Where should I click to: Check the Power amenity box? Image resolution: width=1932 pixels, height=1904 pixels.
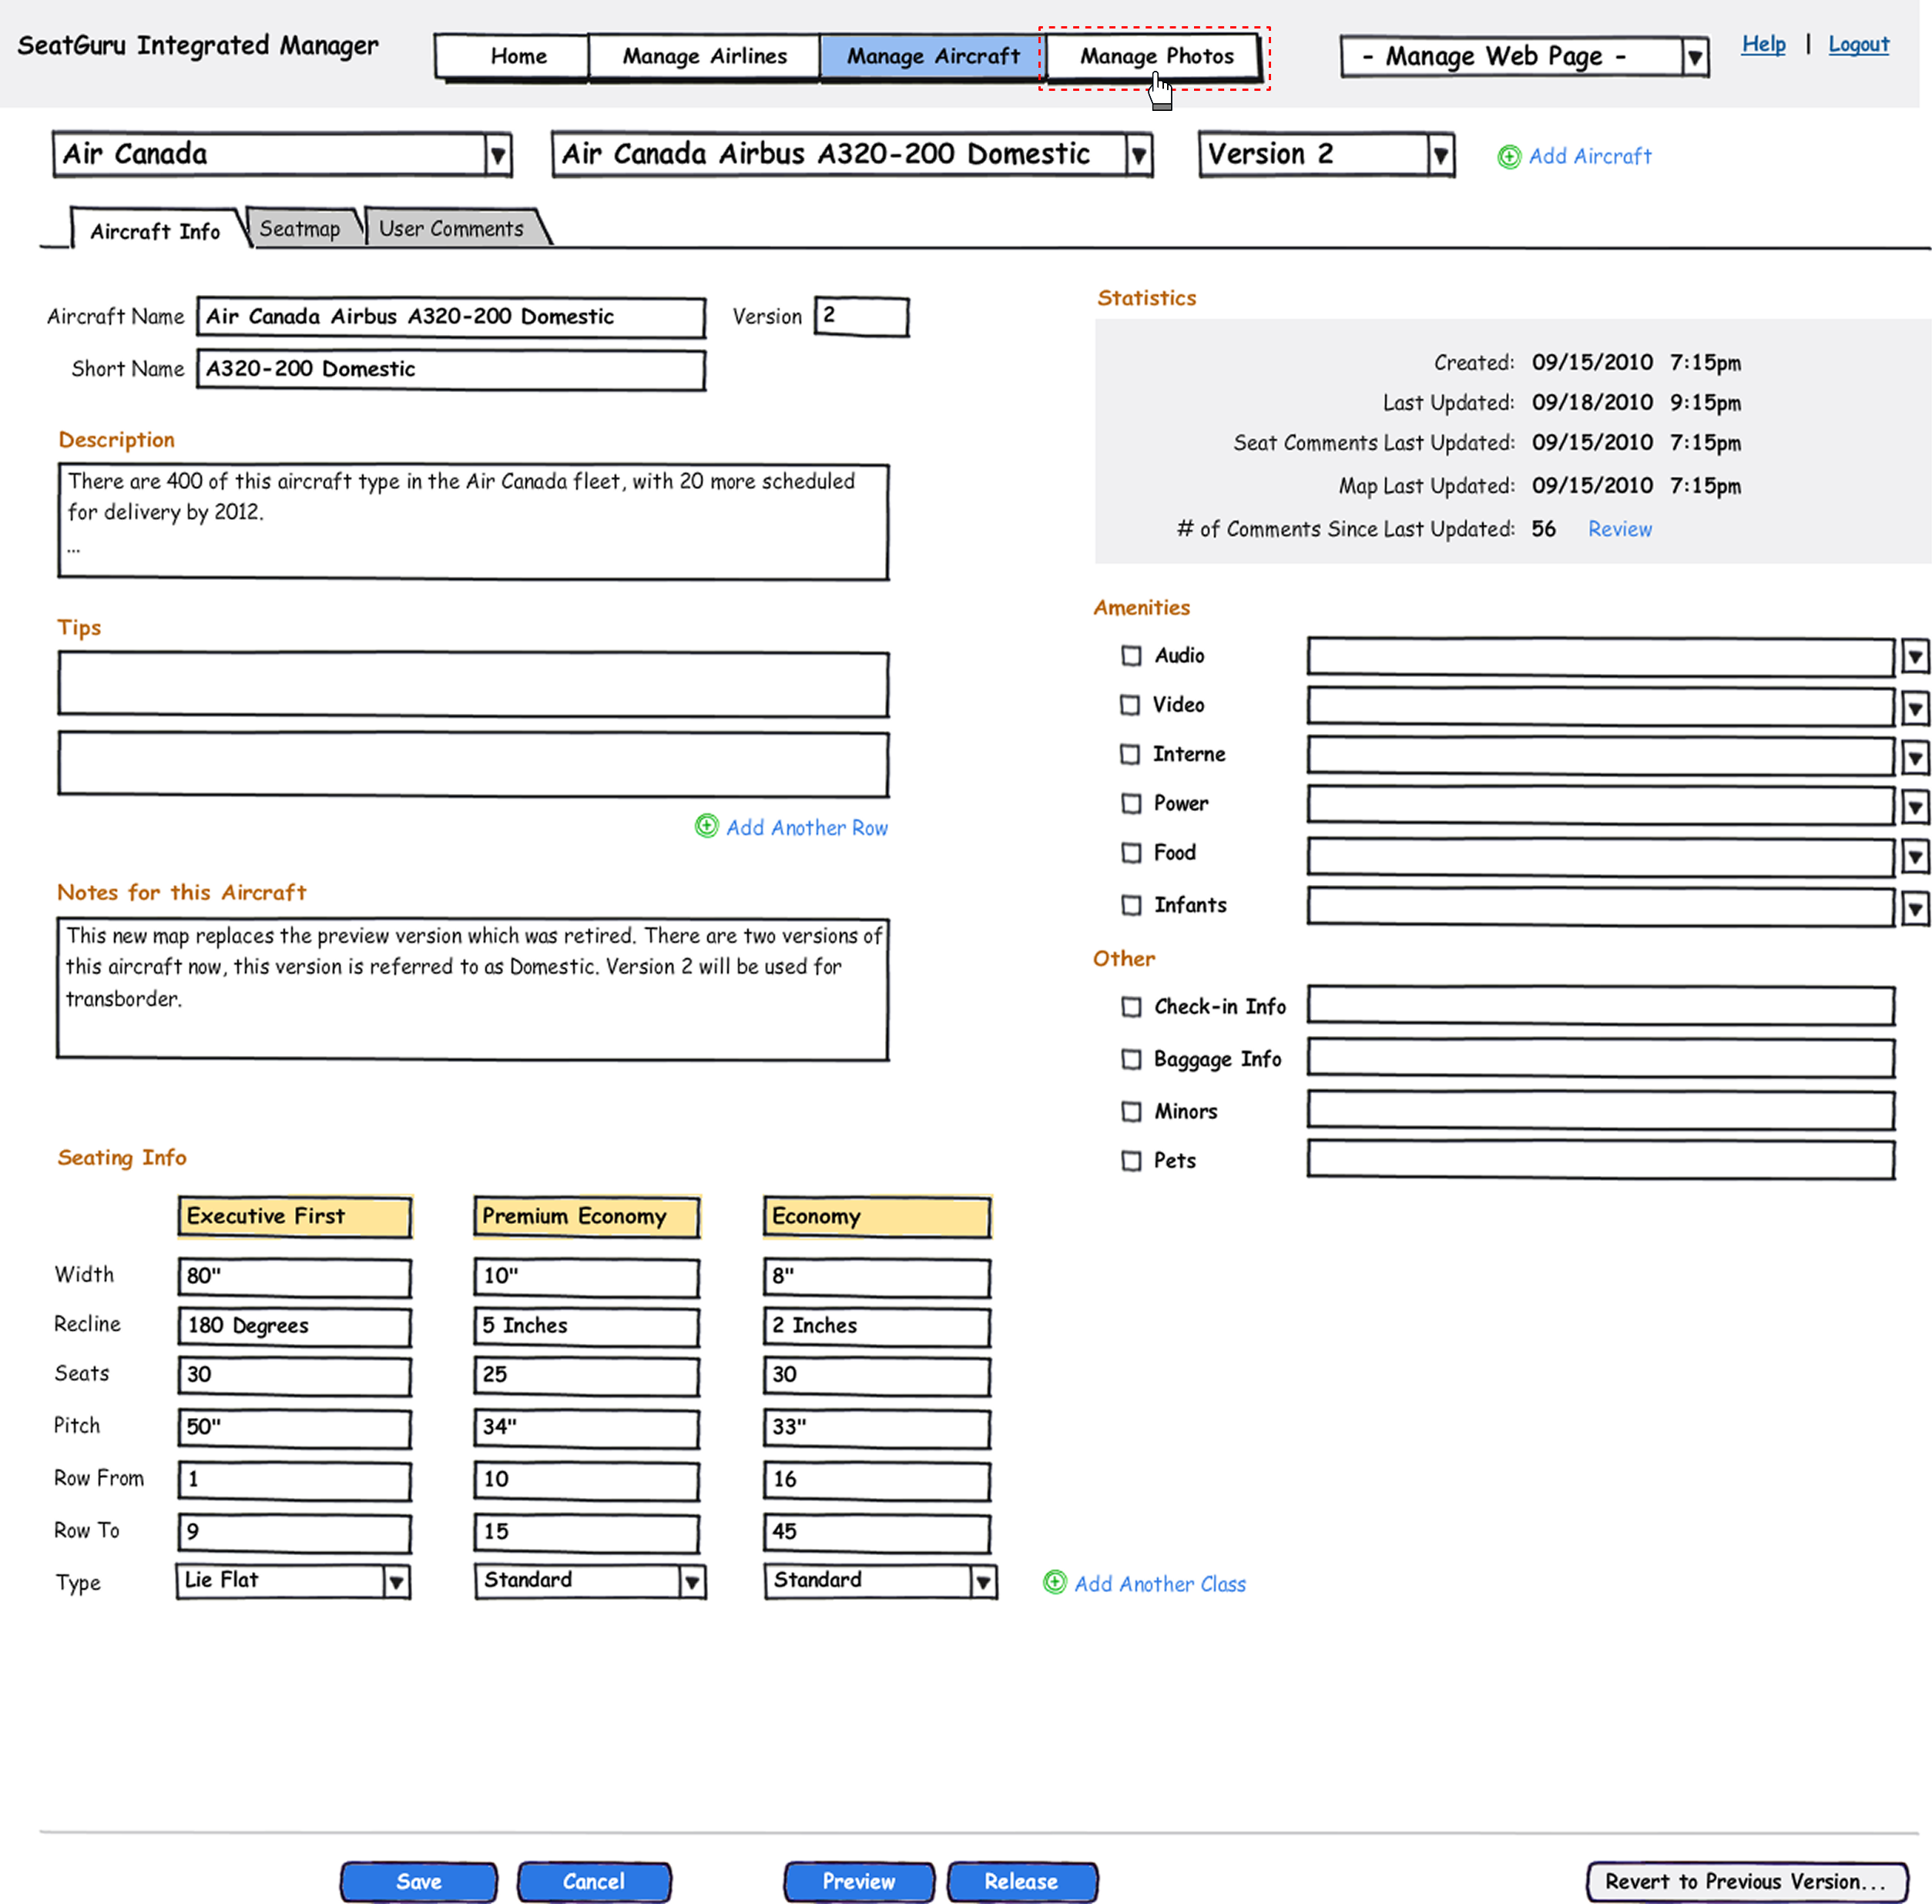pyautogui.click(x=1131, y=804)
